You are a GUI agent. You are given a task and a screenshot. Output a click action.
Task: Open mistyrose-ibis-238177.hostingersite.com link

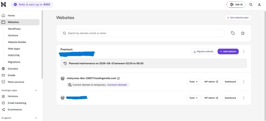pyautogui.click(x=91, y=78)
